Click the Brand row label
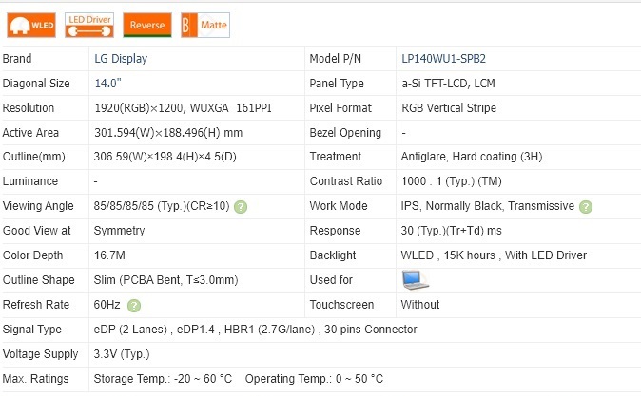This screenshot has height=396, width=641. pos(17,59)
